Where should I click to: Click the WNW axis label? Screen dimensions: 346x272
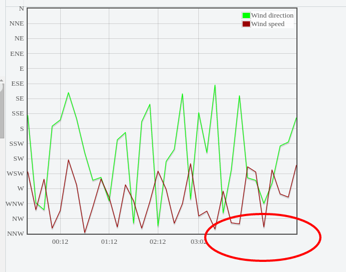pos(15,204)
